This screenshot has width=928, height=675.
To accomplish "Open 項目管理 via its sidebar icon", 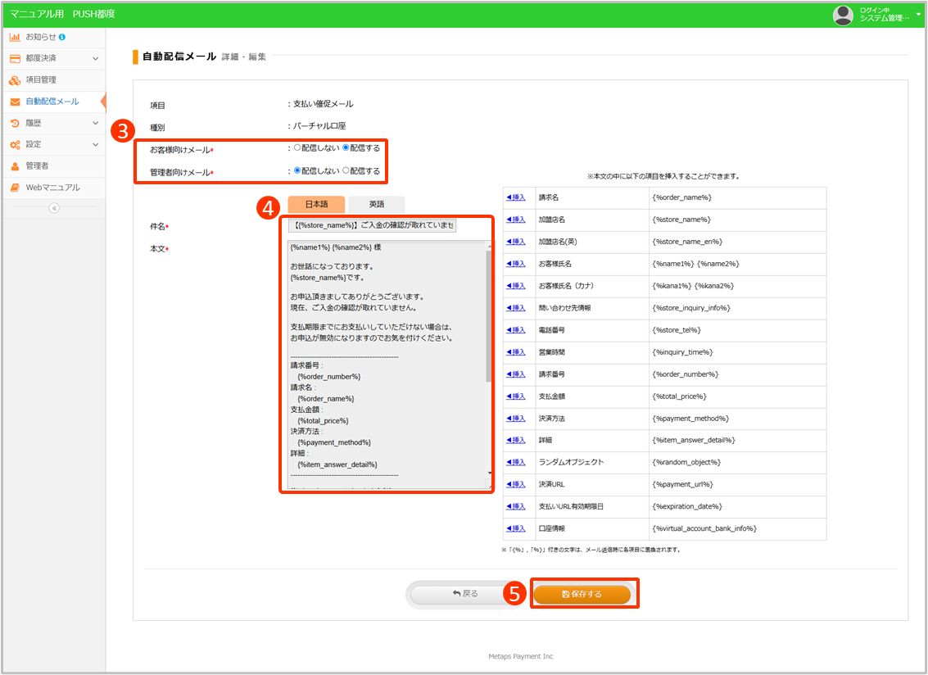I will click(x=15, y=80).
